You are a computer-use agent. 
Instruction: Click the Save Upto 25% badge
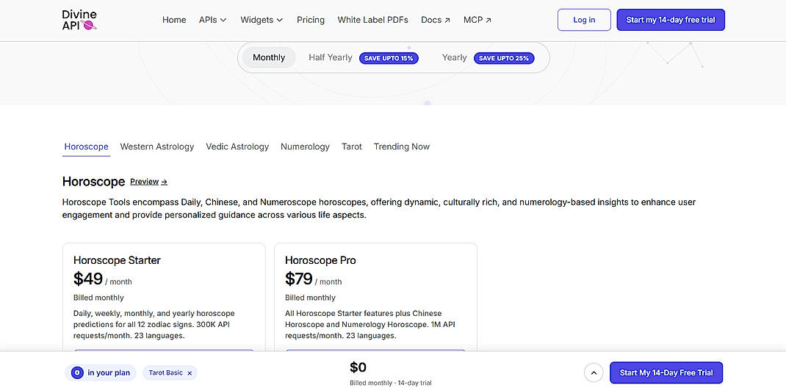[504, 58]
